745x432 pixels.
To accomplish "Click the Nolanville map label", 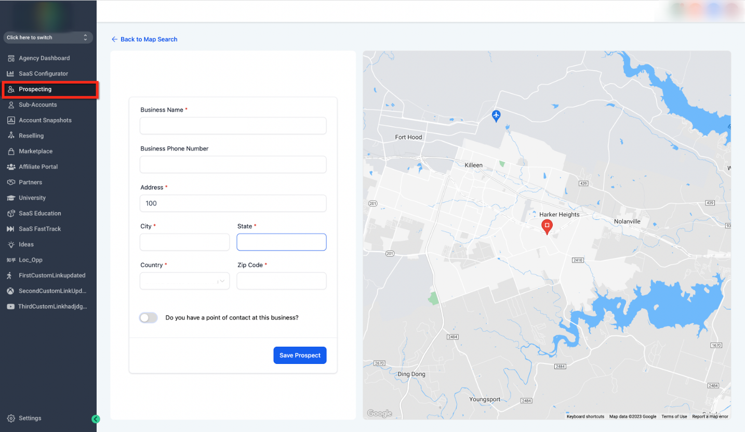I will coord(627,221).
